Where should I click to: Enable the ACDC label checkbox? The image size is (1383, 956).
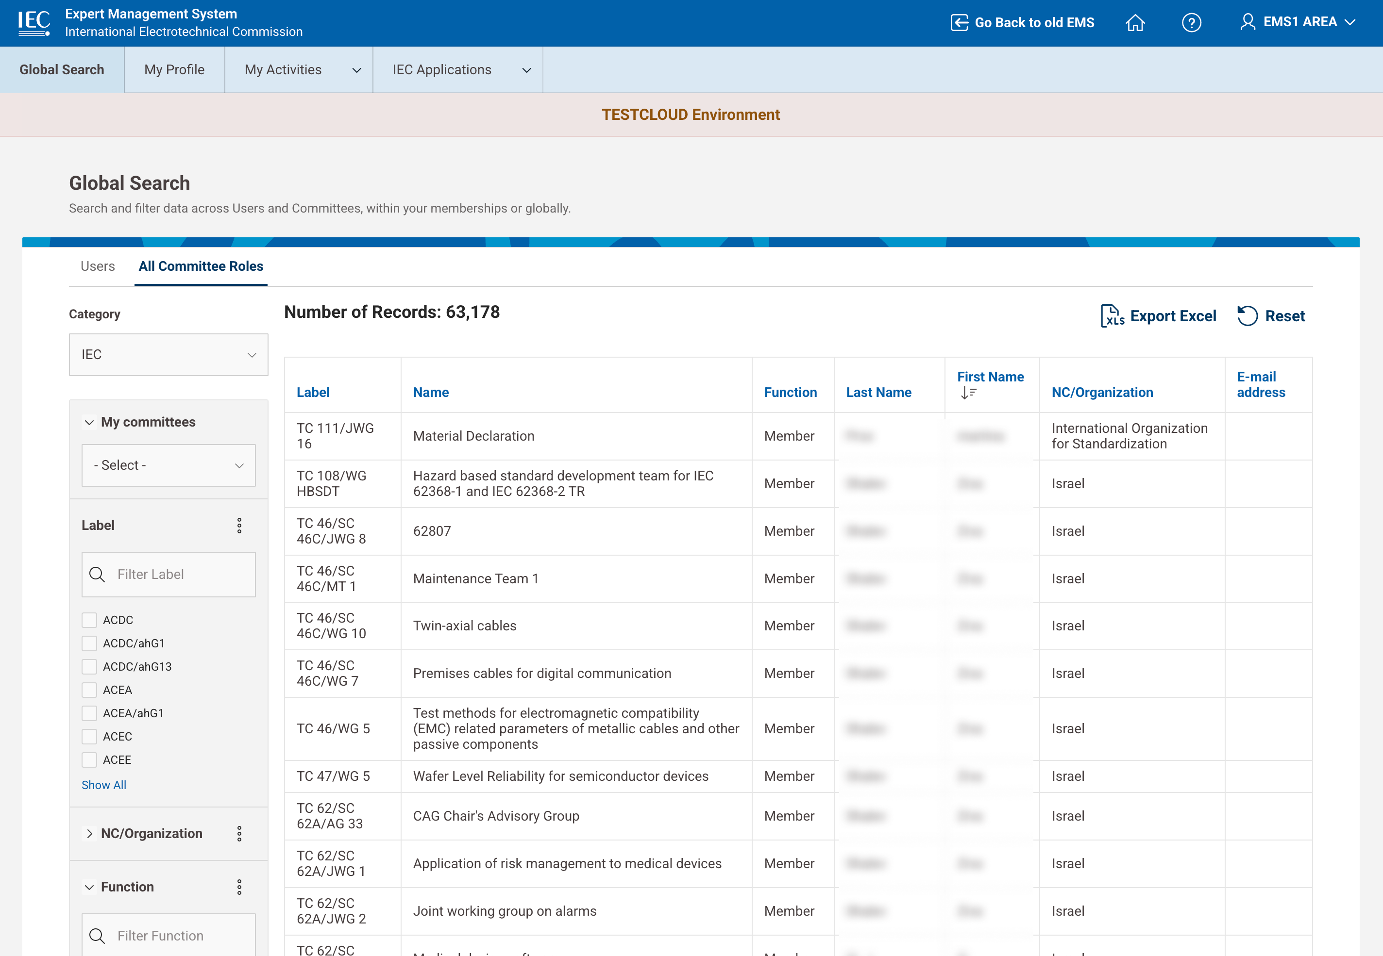coord(89,620)
